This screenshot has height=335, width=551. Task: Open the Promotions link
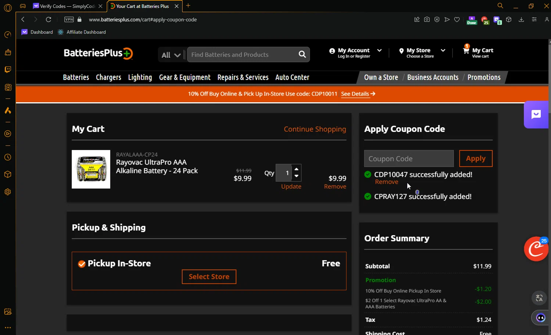[x=484, y=77]
